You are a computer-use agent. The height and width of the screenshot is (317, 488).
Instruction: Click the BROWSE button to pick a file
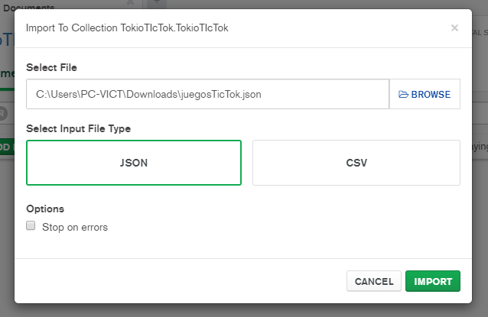pos(425,95)
